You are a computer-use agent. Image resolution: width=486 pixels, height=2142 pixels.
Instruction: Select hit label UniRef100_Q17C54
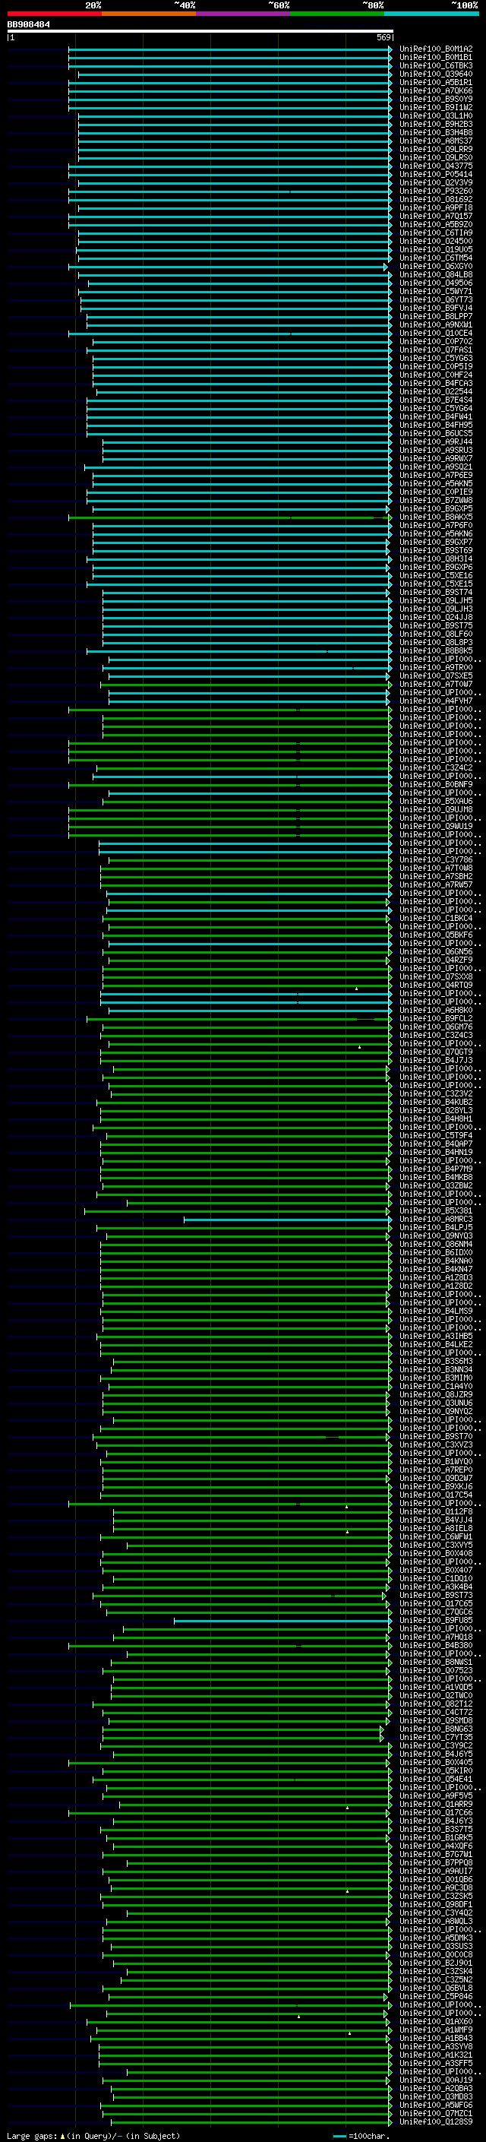pos(436,1495)
